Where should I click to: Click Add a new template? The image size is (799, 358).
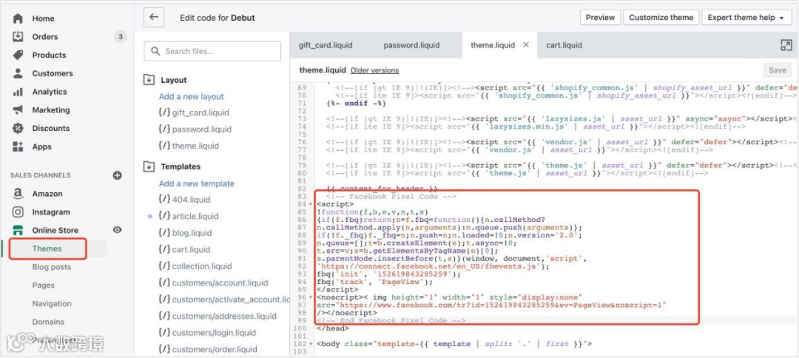pyautogui.click(x=197, y=183)
